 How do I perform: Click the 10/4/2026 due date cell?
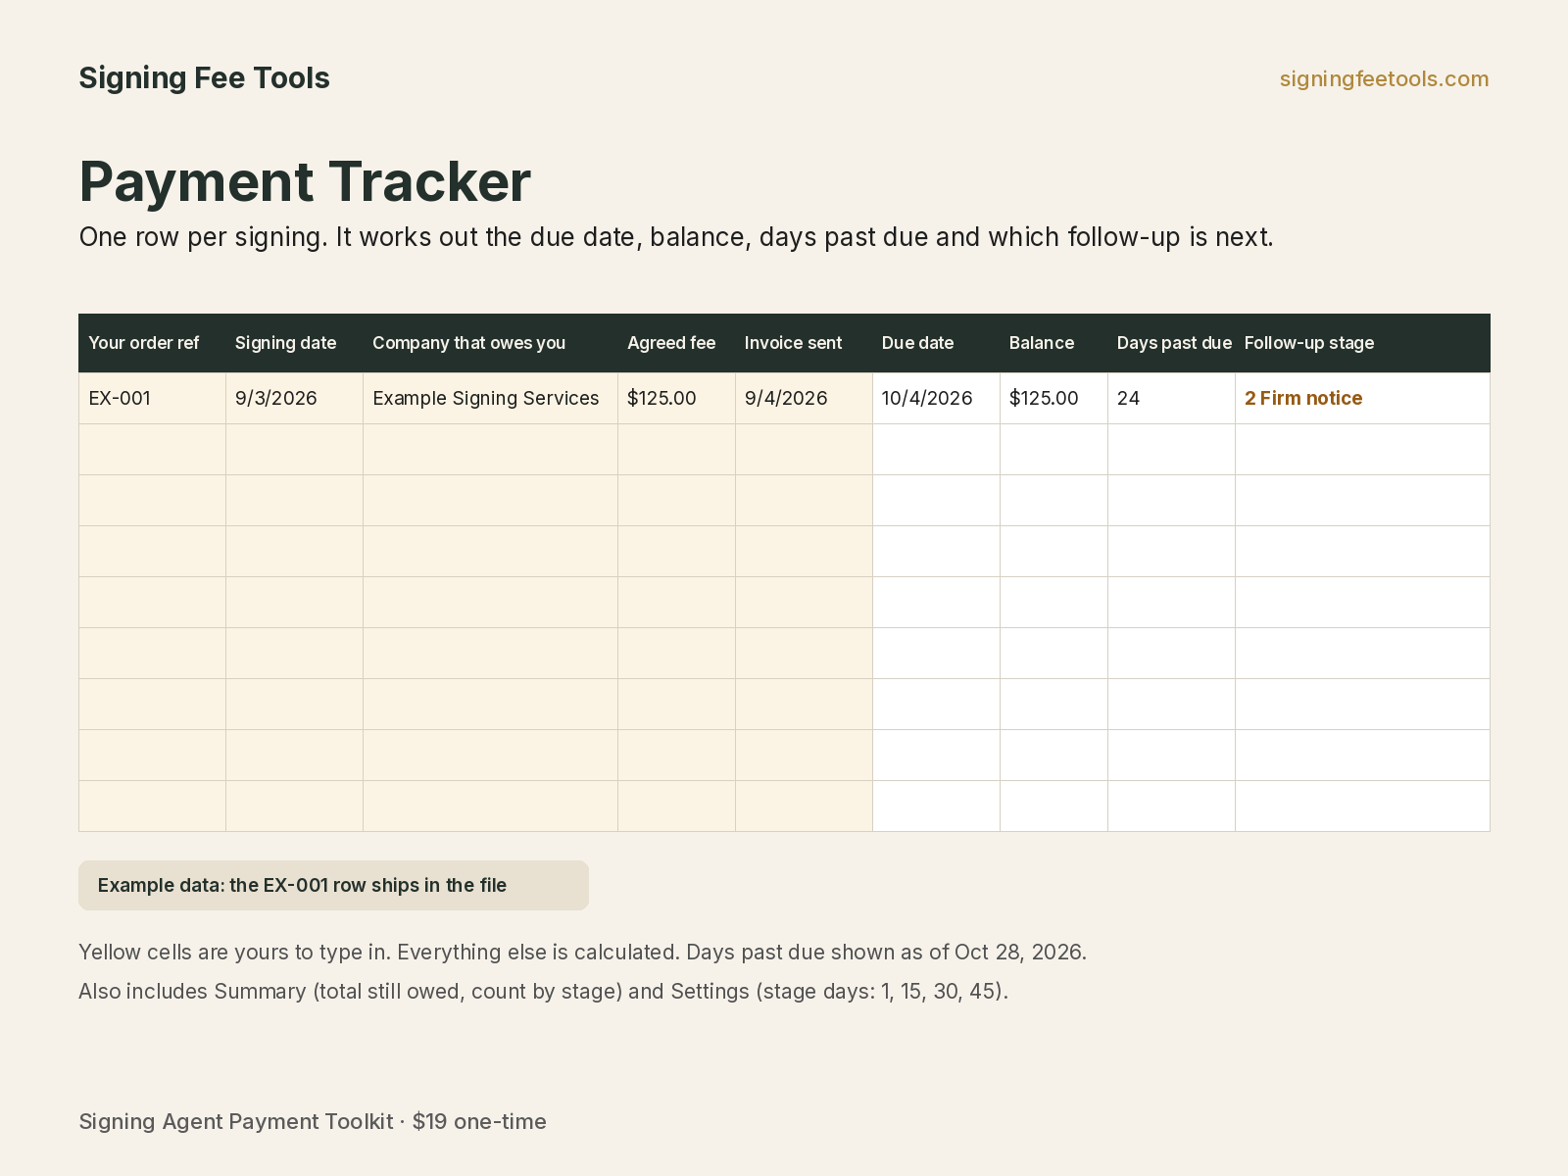[936, 398]
